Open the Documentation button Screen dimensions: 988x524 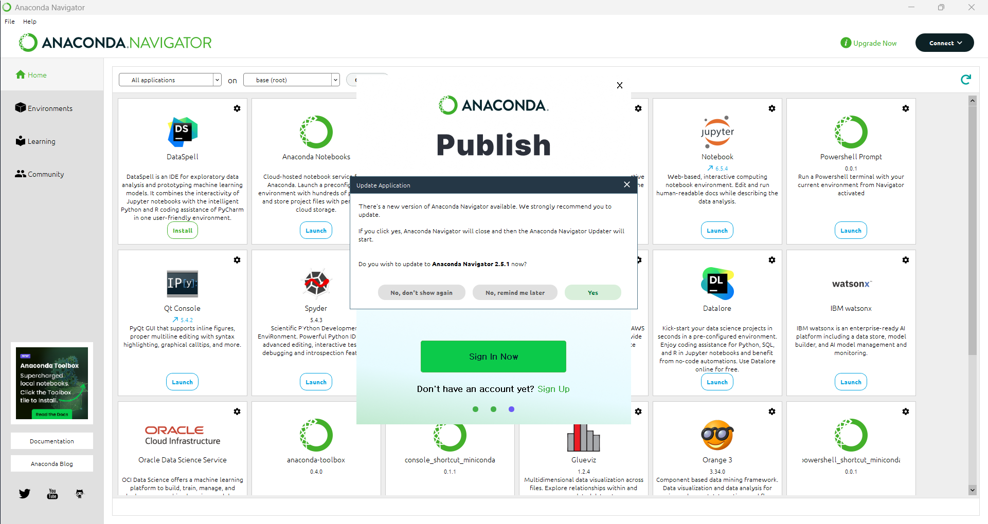52,441
